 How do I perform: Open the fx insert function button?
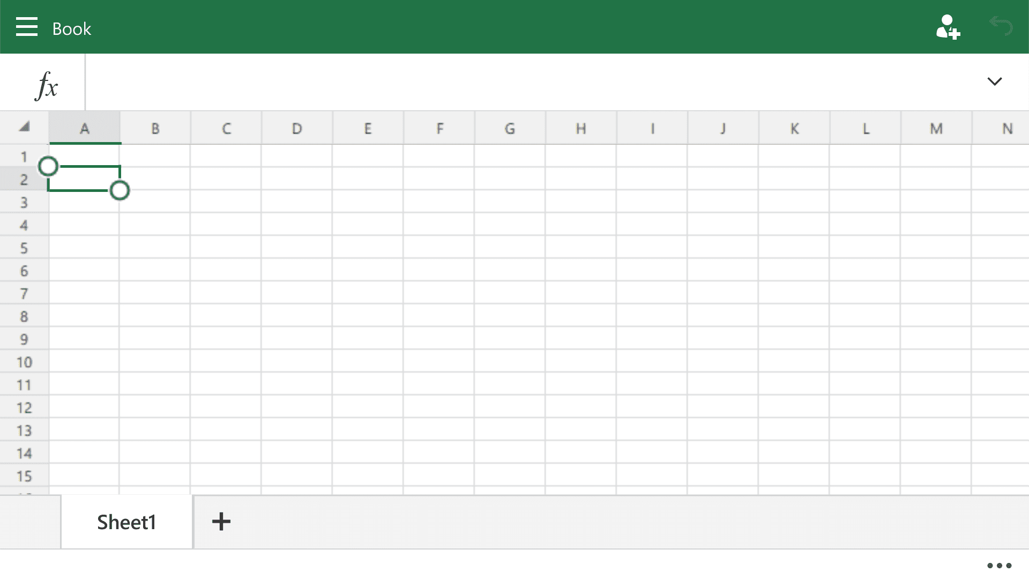[x=47, y=85]
